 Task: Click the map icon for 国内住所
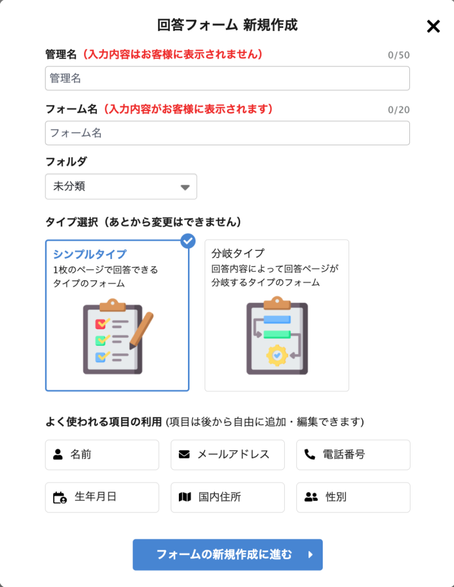(185, 497)
